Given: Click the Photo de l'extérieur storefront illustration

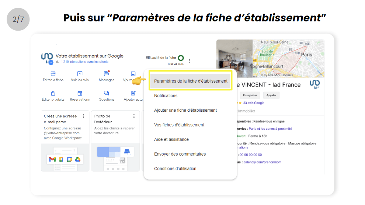Looking at the screenshot, I should [115, 157].
